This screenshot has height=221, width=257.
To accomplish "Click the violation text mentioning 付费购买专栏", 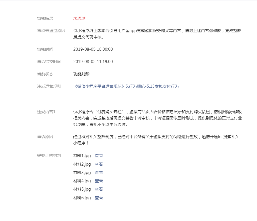I will [158, 118].
